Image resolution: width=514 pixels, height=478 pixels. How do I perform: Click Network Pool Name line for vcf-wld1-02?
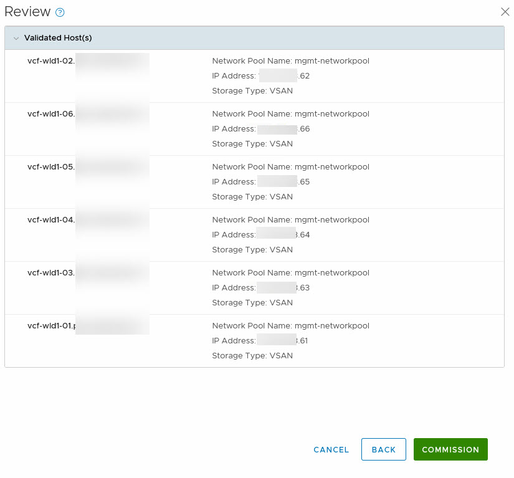(290, 61)
